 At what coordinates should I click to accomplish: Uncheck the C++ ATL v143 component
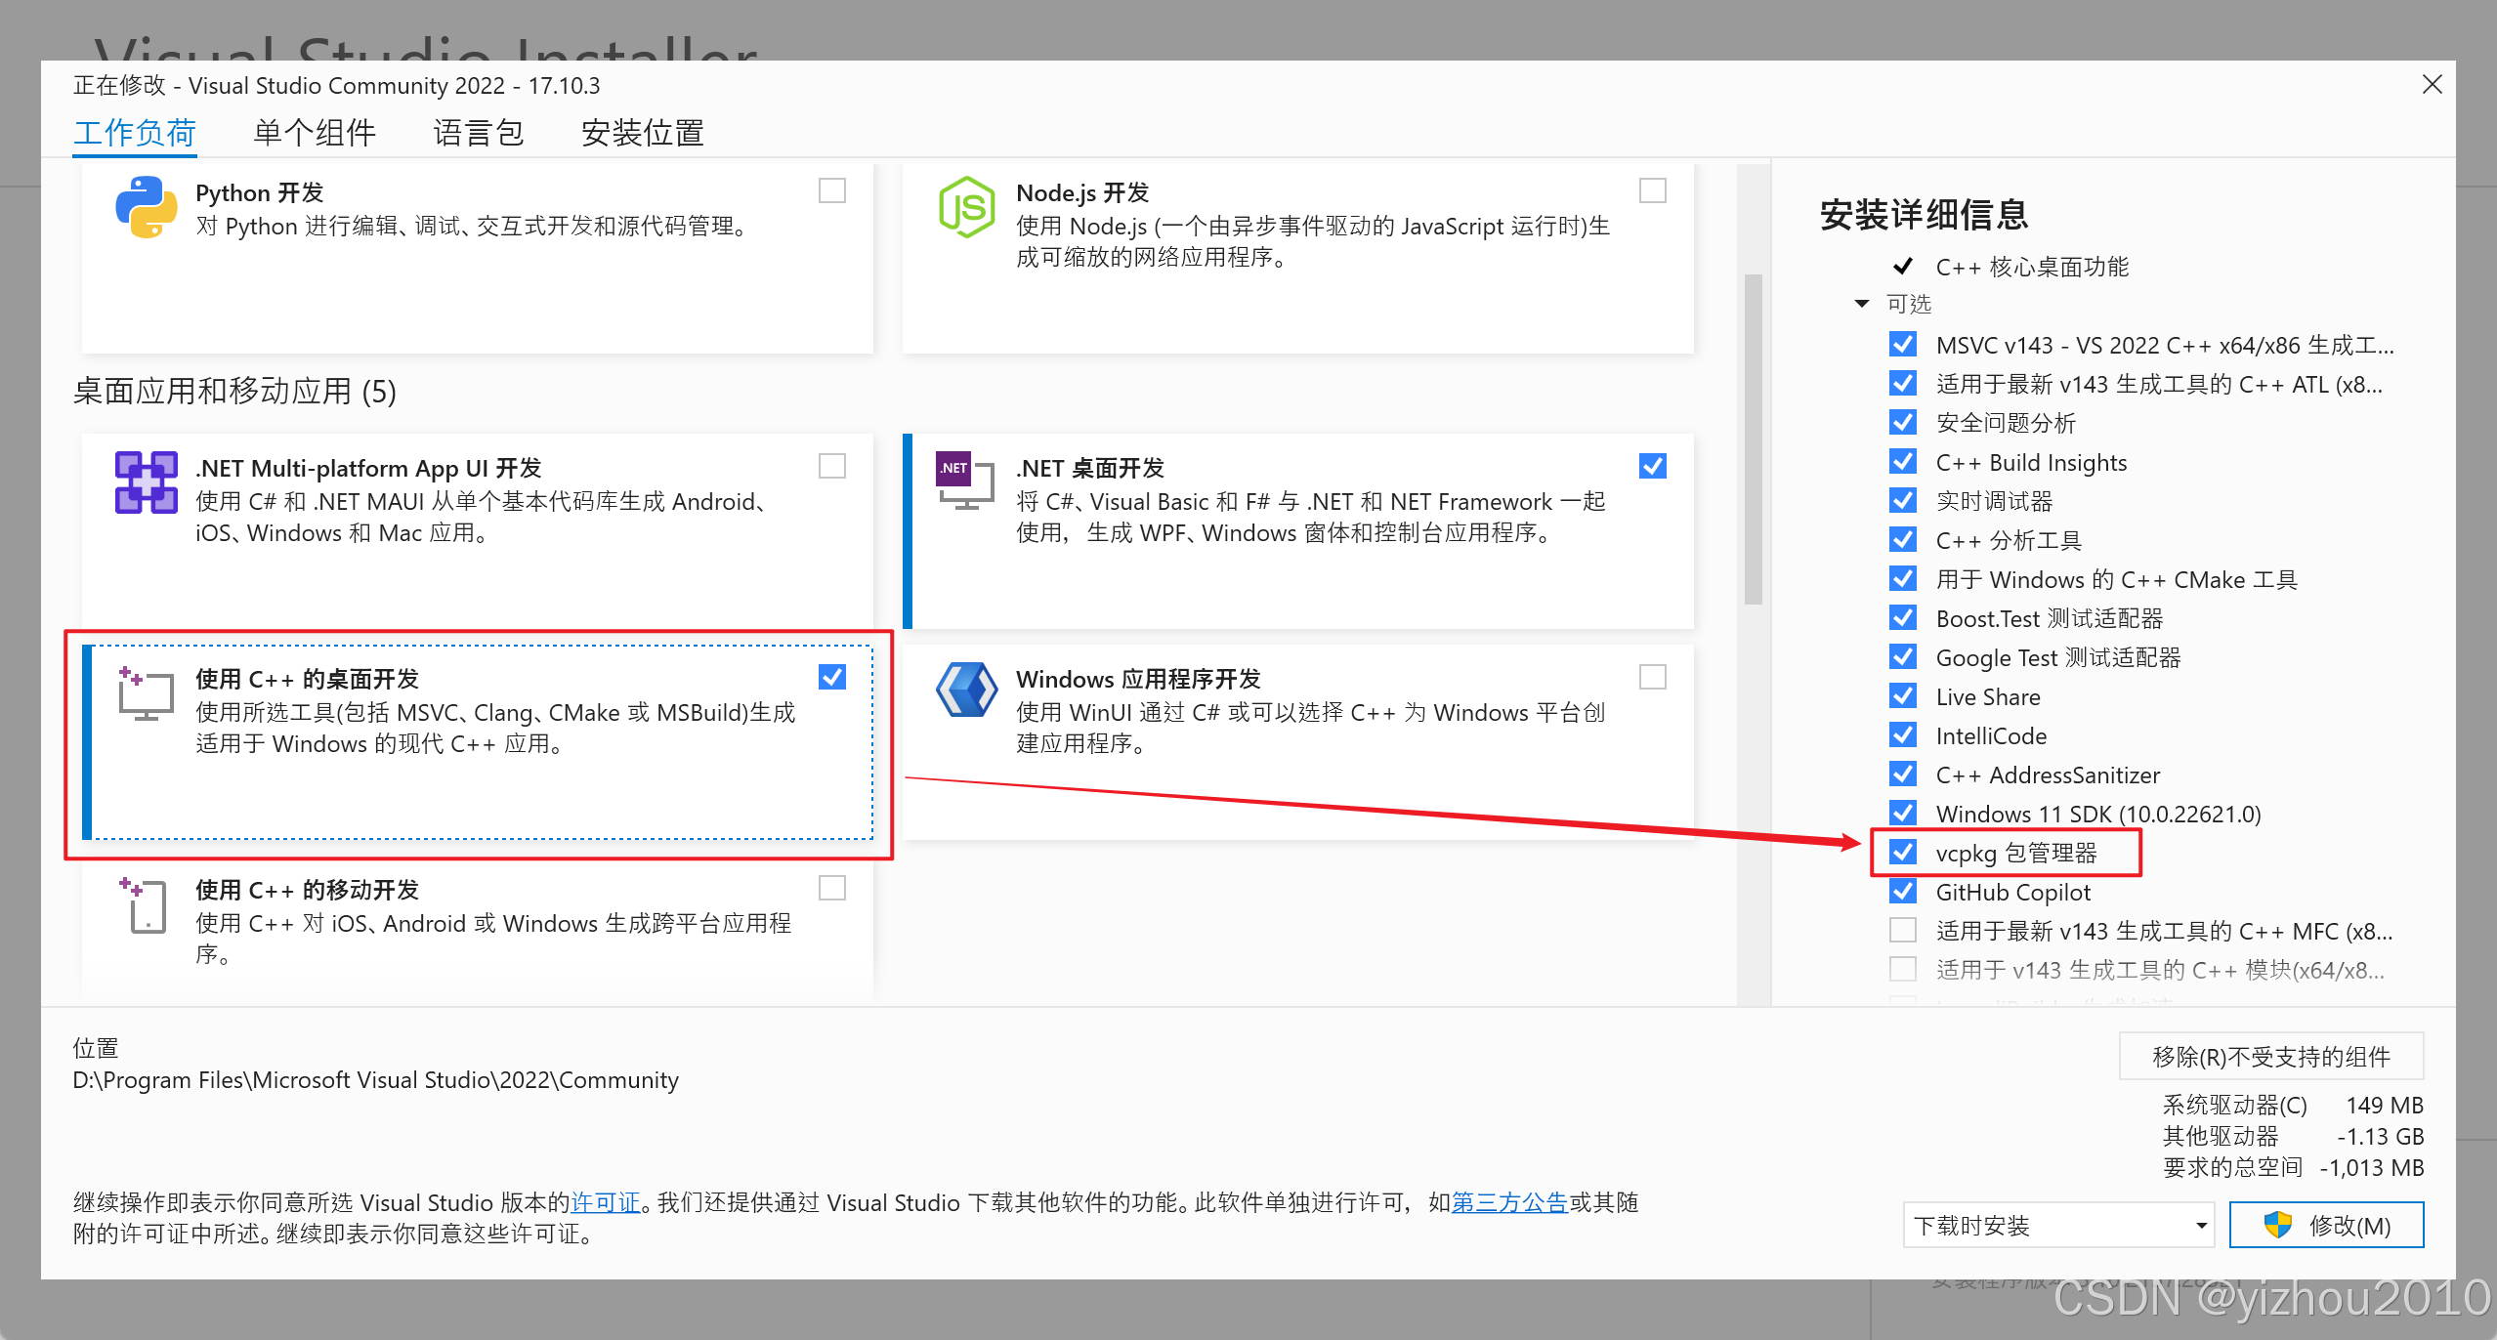coord(1903,383)
